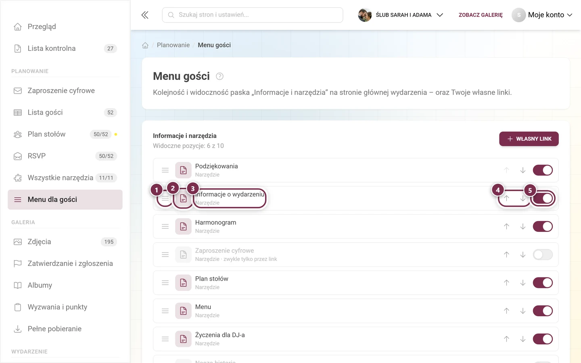This screenshot has height=363, width=581.
Task: Open Przegląd in the sidebar
Action: 65,27
